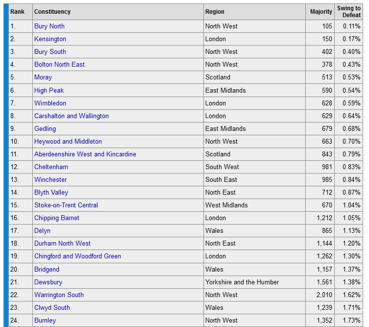Screen dimensions: 369x327
Task: Follow the Durham North West link
Action: tap(62, 243)
